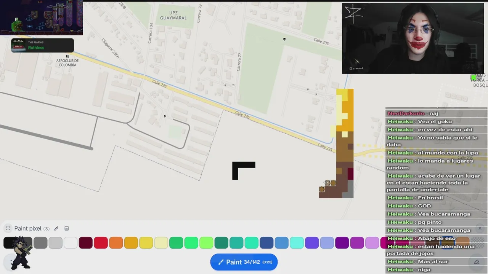Click the Aeroclub de Colombia map marker
488x274 pixels.
tap(67, 56)
